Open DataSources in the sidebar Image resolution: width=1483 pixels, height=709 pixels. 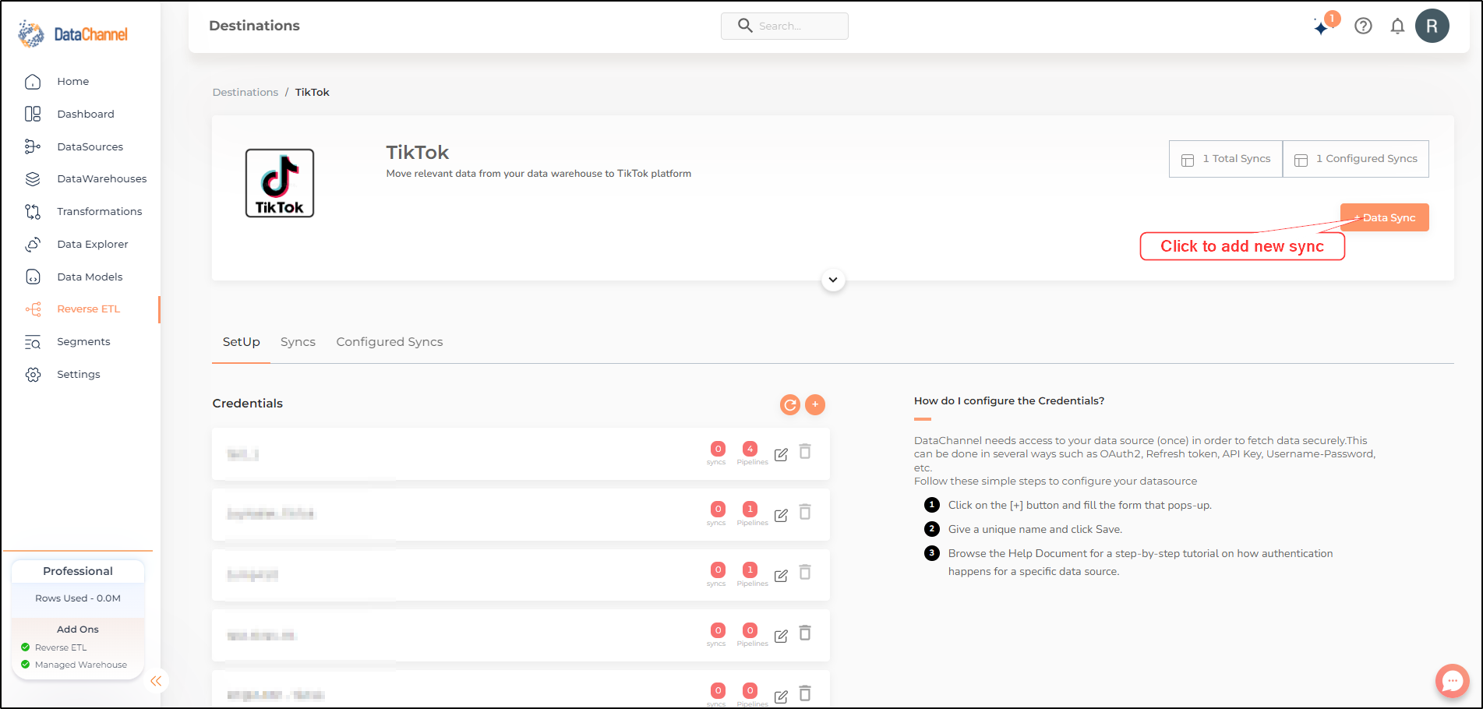click(x=90, y=147)
